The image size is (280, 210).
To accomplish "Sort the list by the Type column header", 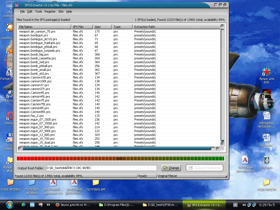I will pos(122,27).
